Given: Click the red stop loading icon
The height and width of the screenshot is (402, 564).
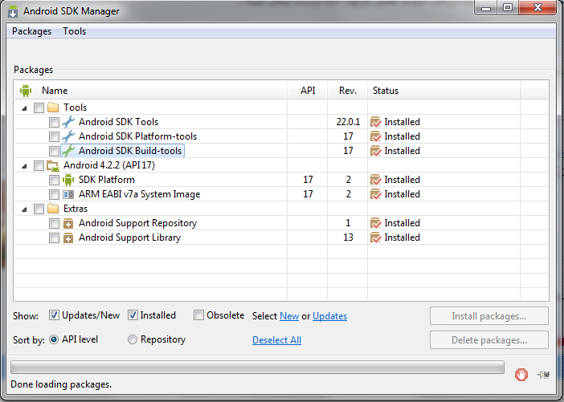Looking at the screenshot, I should pyautogui.click(x=521, y=372).
